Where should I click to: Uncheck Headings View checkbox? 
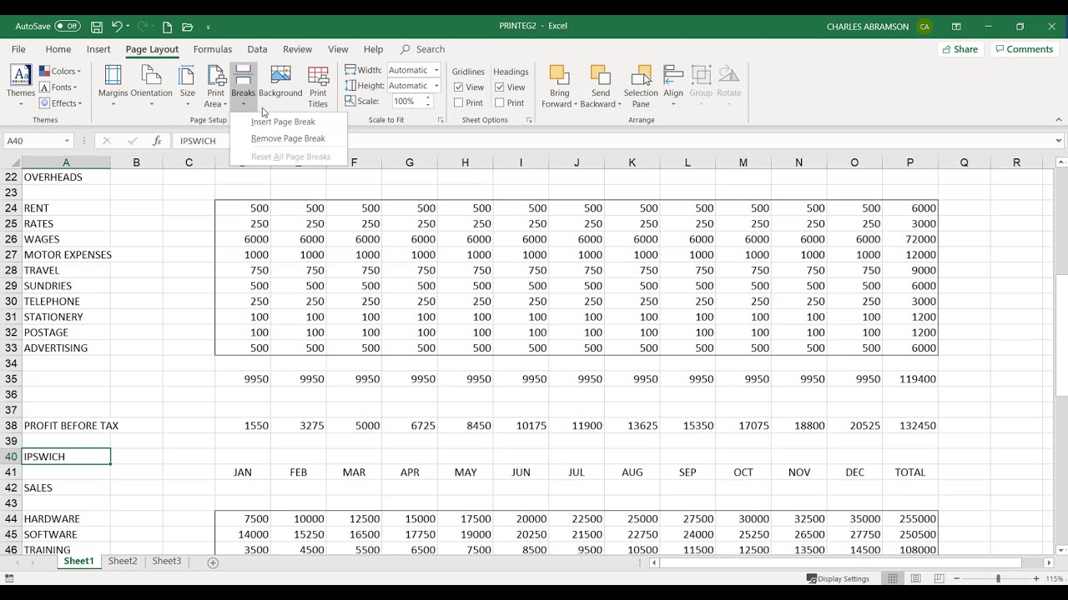coord(499,87)
